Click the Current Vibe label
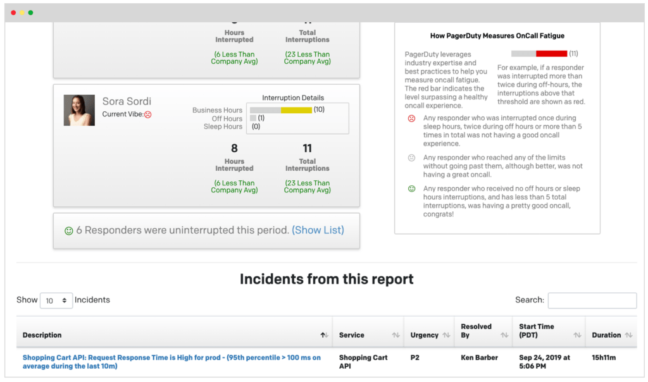Screen dimensions: 648x382 (x=123, y=114)
